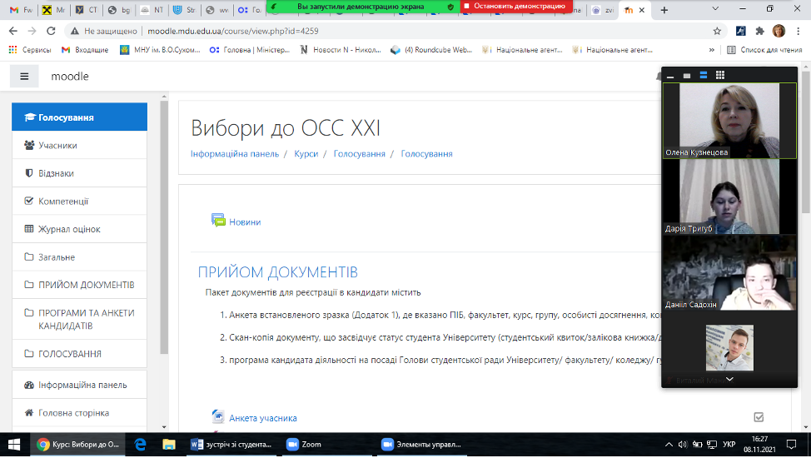Image resolution: width=811 pixels, height=458 pixels.
Task: Click the Новини forum icon
Action: [218, 222]
